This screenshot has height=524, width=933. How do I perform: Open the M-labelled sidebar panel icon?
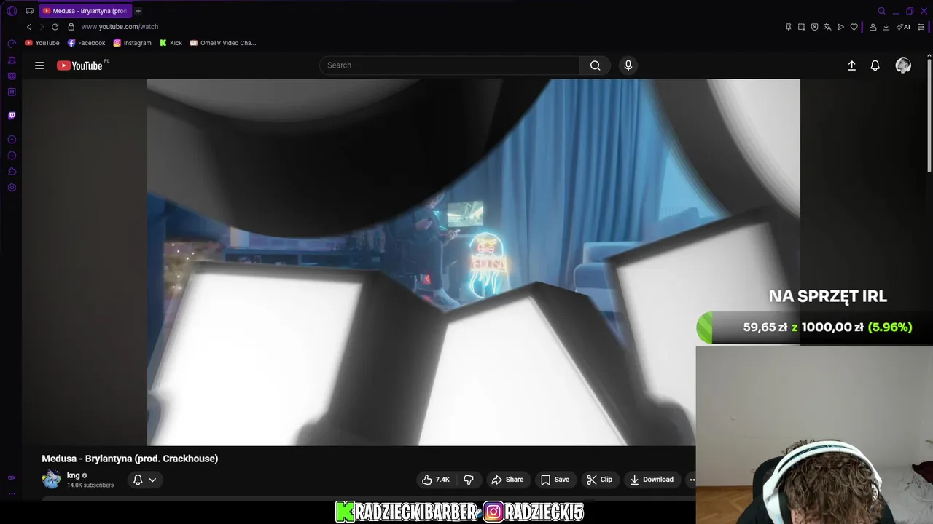(12, 92)
